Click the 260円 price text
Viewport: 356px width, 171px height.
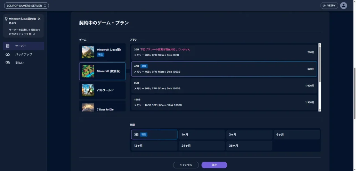pyautogui.click(x=311, y=52)
